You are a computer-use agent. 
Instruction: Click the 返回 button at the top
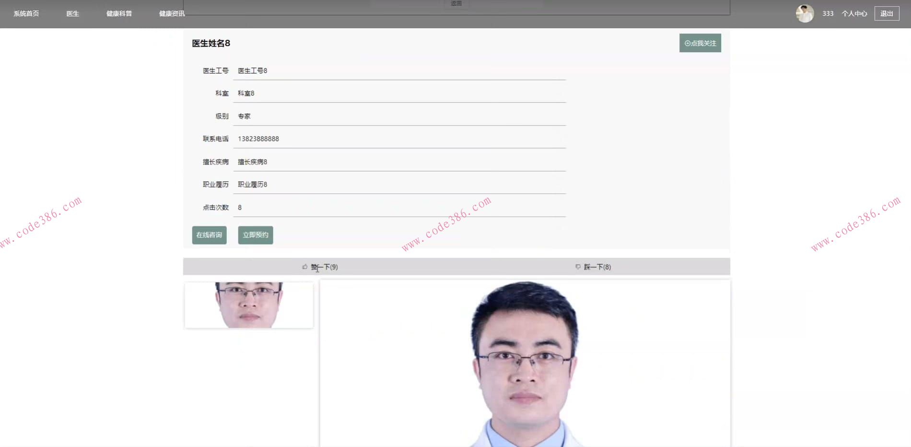(x=455, y=3)
